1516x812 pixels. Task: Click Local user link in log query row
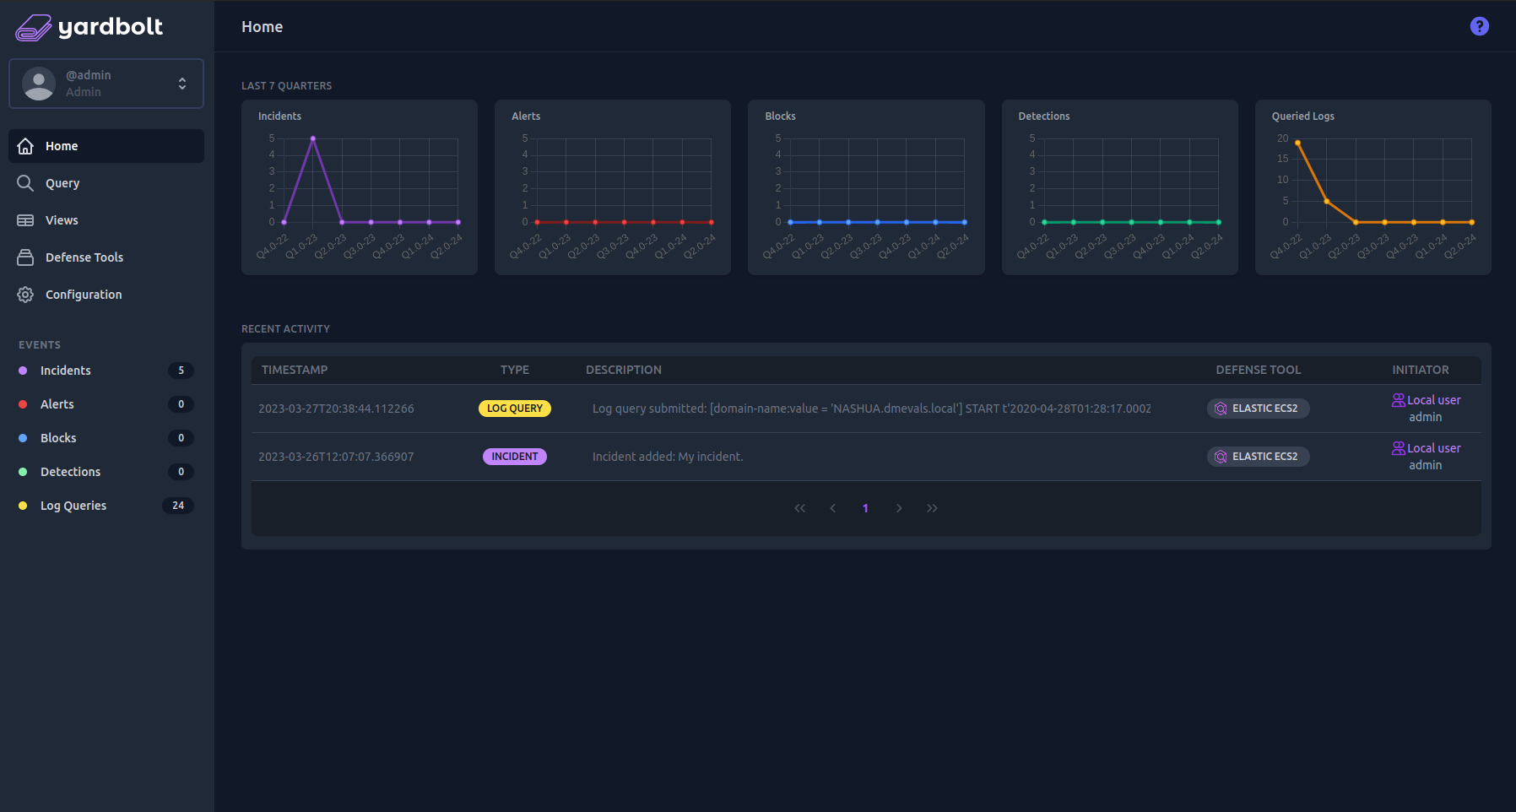1433,400
